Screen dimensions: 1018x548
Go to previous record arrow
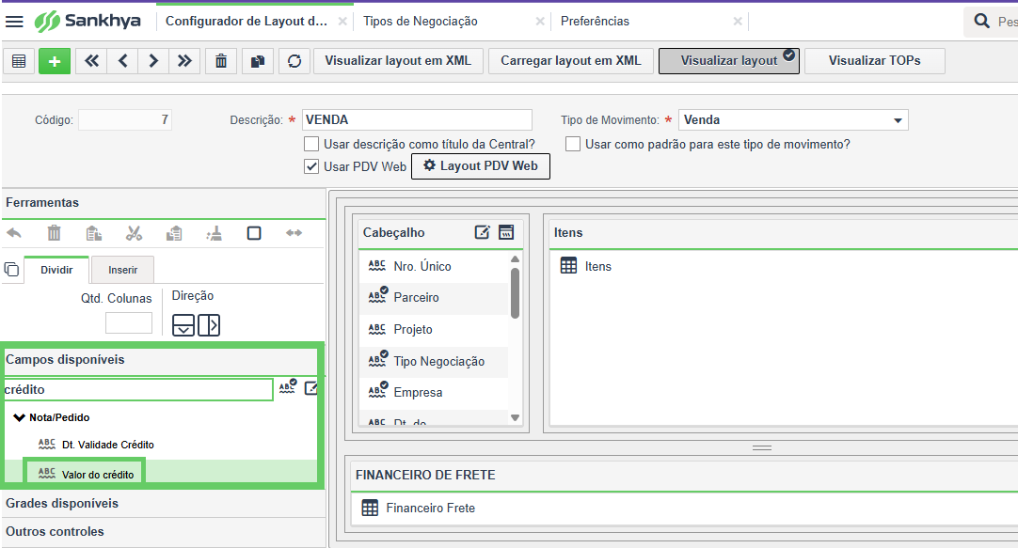122,61
